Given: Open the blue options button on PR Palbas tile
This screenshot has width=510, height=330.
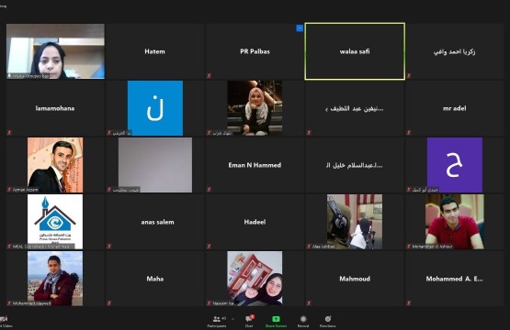Looking at the screenshot, I should (300, 28).
